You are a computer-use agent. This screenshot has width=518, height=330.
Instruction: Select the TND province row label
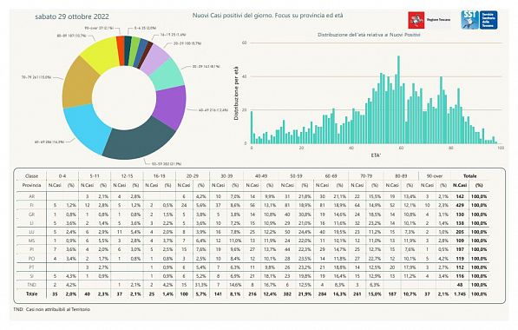32,285
